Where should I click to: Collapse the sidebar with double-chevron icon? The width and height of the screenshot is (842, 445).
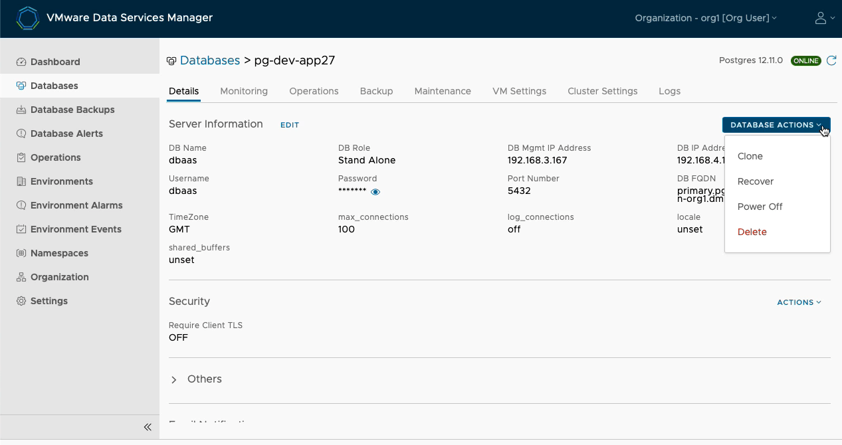point(148,427)
